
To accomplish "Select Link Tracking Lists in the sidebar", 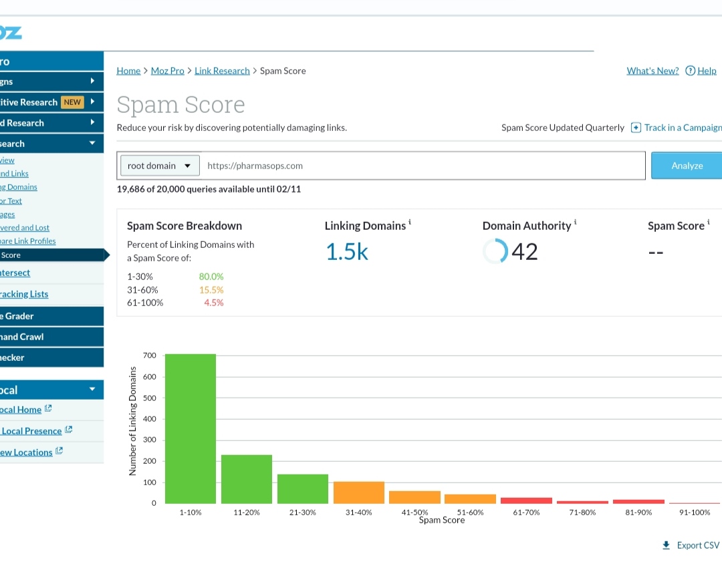I will click(24, 294).
